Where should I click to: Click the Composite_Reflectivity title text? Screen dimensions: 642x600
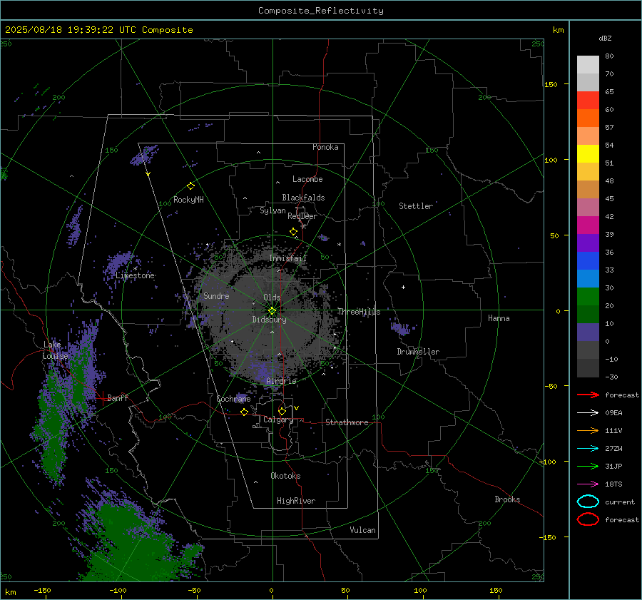point(321,11)
